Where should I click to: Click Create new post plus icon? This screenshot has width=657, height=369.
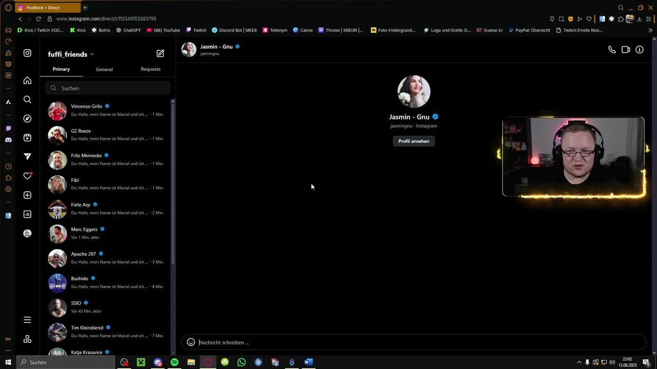pyautogui.click(x=27, y=195)
